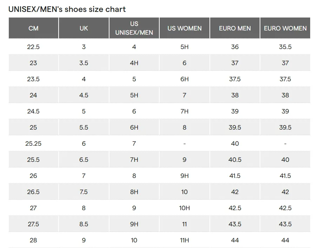Click the 22.5 CM cell
This screenshot has height=248, width=320.
(x=33, y=47)
